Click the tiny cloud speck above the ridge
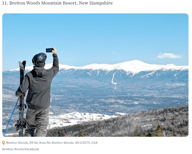The image size is (192, 154). (x=114, y=53)
